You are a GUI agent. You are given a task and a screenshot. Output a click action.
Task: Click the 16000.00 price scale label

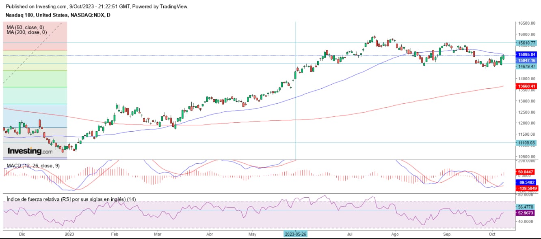click(526, 35)
